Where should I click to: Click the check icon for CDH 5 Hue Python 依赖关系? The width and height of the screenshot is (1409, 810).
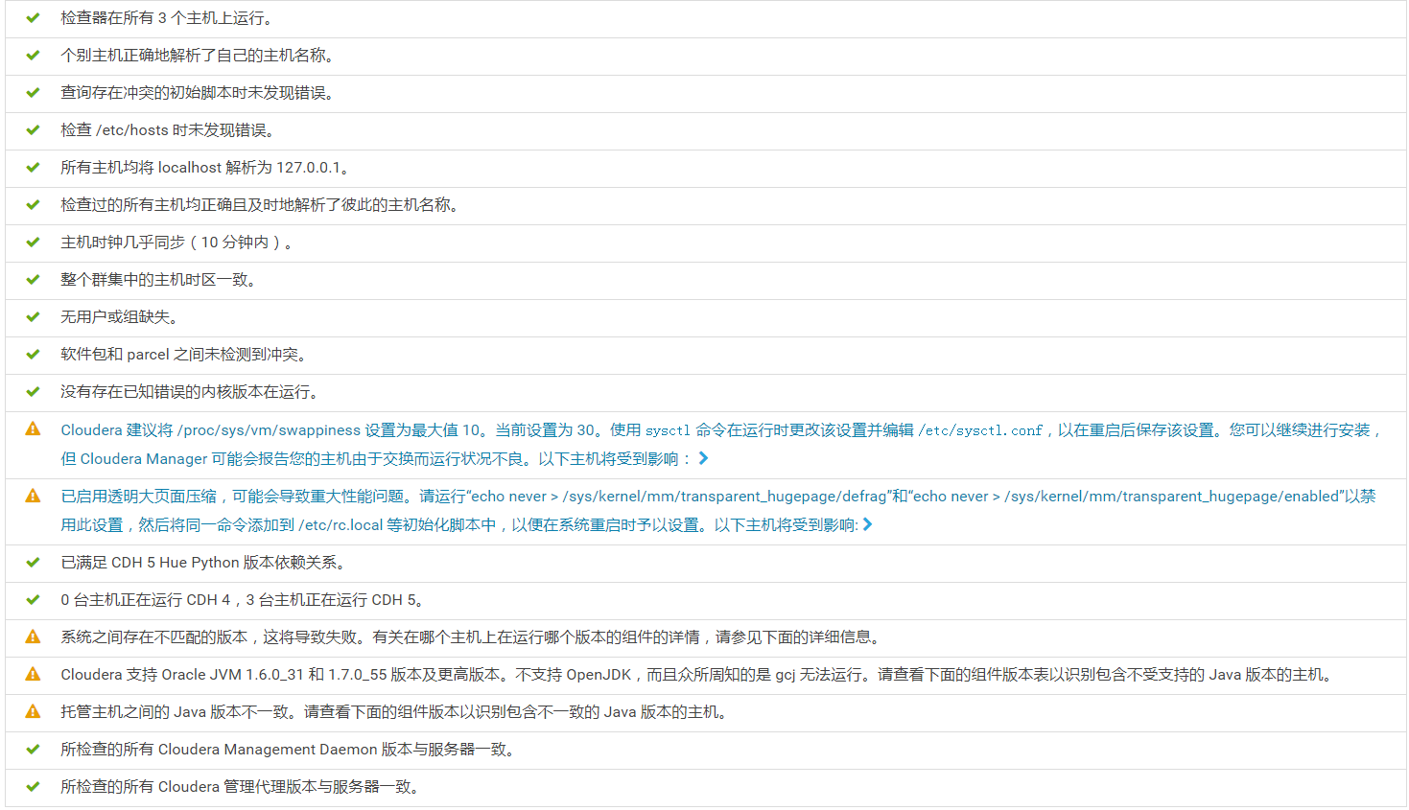32,562
